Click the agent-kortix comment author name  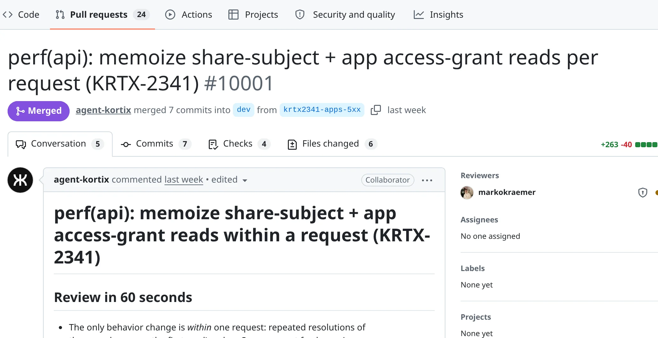click(81, 180)
